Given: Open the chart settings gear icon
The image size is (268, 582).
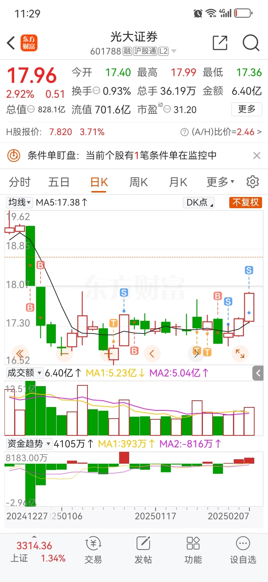Looking at the screenshot, I should (253, 182).
